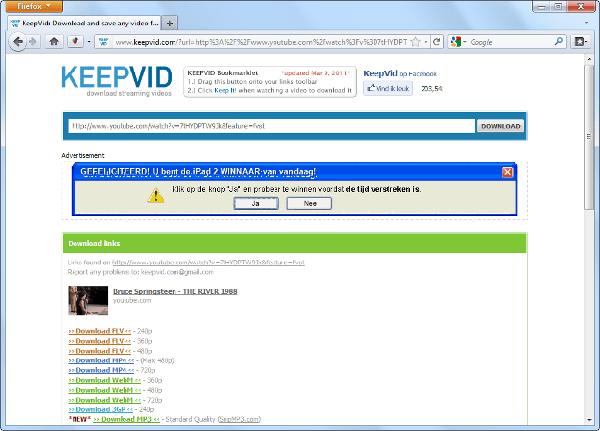Image resolution: width=600 pixels, height=431 pixels.
Task: Go back with the back arrow
Action: click(x=18, y=42)
